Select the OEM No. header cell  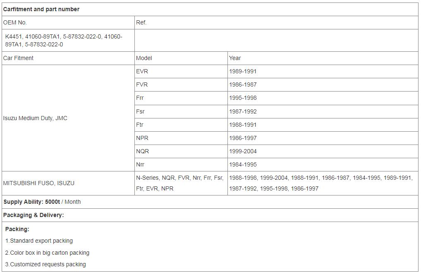[68, 23]
